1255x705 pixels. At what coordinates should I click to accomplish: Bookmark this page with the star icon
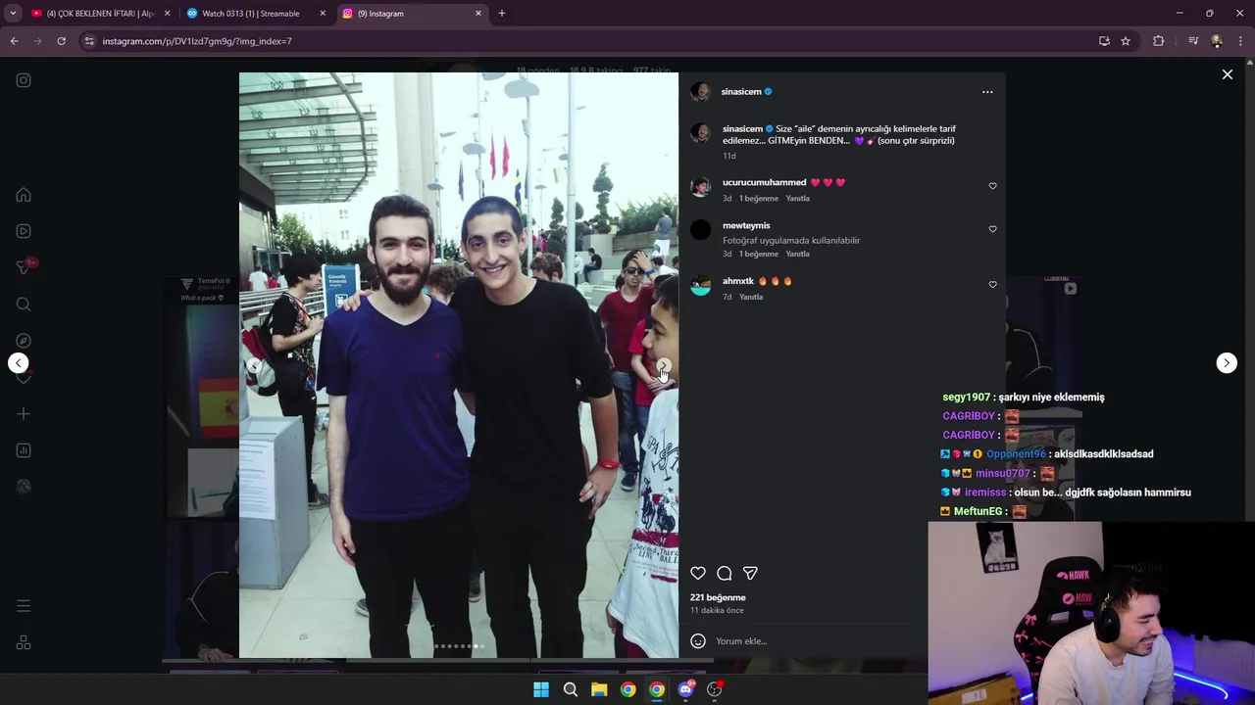tap(1126, 41)
